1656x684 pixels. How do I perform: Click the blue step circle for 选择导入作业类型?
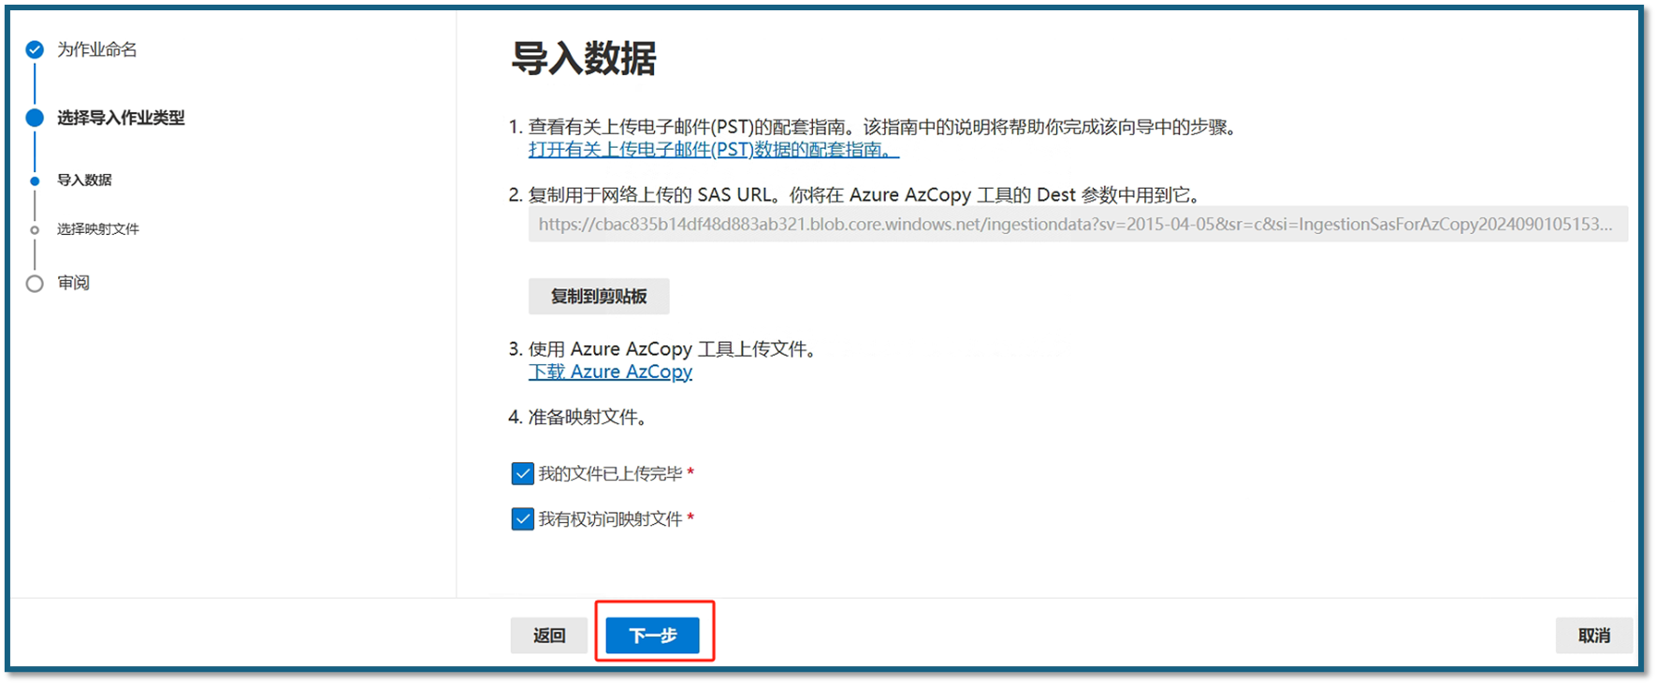[x=35, y=118]
